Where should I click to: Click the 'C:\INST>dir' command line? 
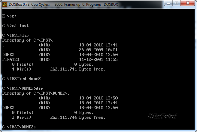(15, 35)
